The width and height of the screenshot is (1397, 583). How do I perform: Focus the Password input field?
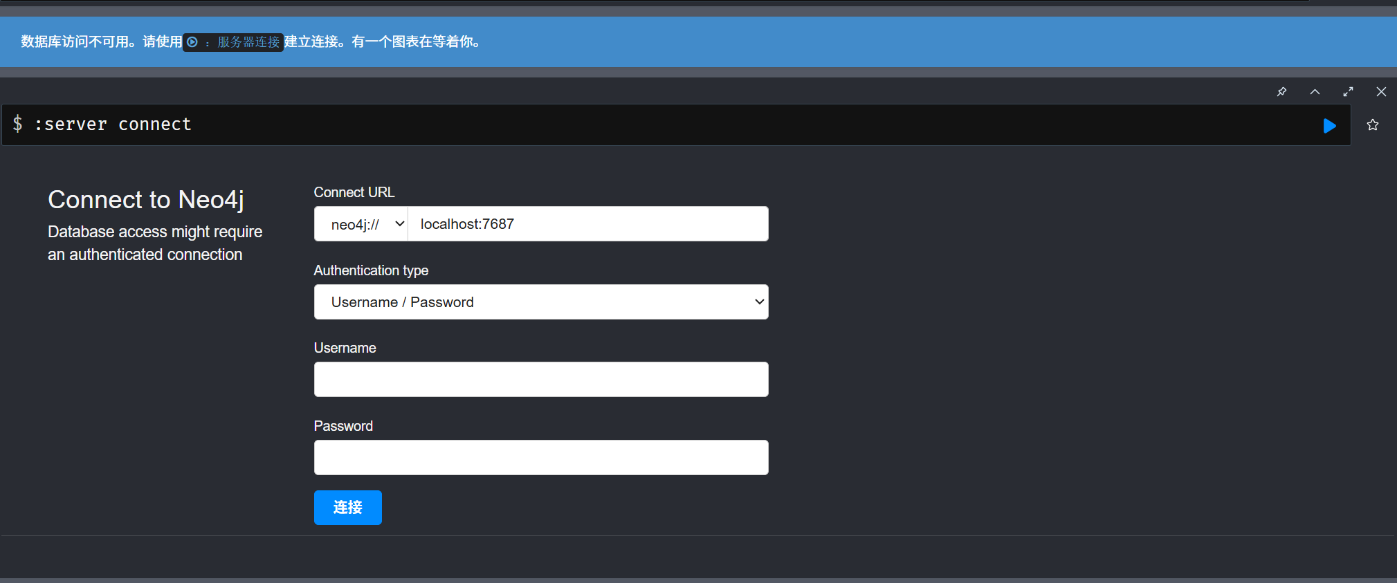(541, 458)
